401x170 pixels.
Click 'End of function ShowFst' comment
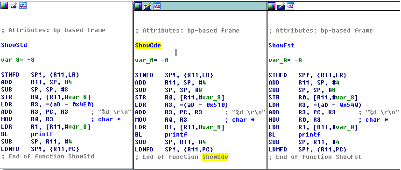tap(315, 157)
